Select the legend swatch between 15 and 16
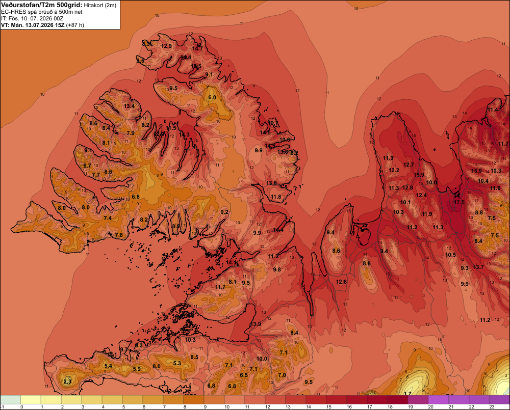 tap(337, 400)
